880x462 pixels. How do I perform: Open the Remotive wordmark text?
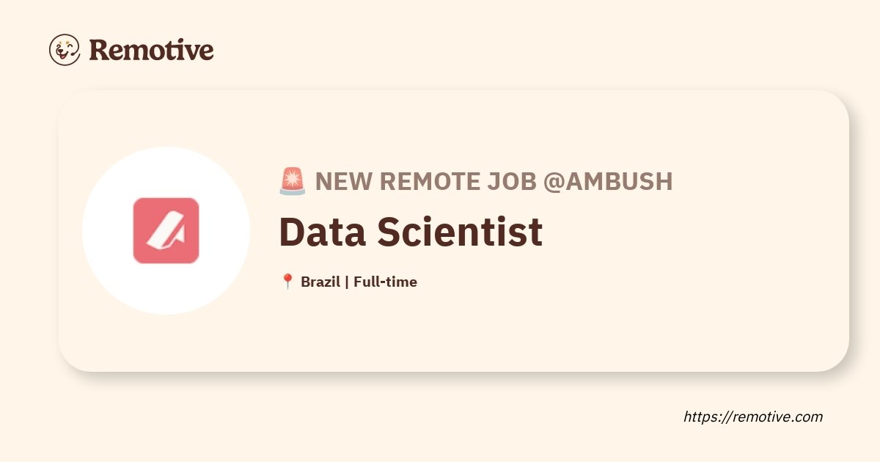[x=151, y=50]
